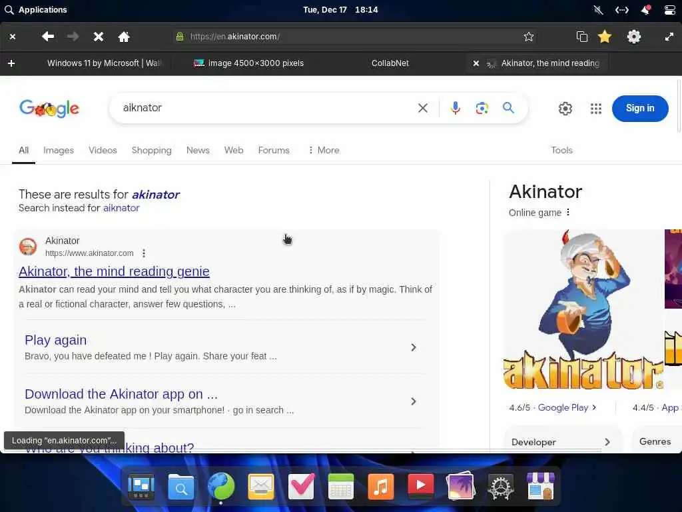Screen dimensions: 682x512
Task: Select the Videos search filter
Action: click(103, 150)
